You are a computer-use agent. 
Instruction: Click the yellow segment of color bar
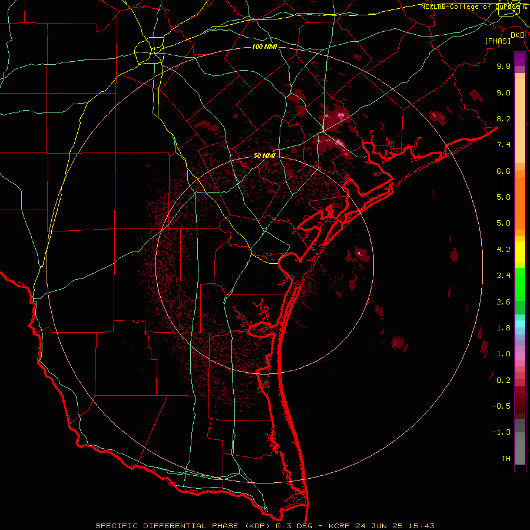pyautogui.click(x=520, y=252)
